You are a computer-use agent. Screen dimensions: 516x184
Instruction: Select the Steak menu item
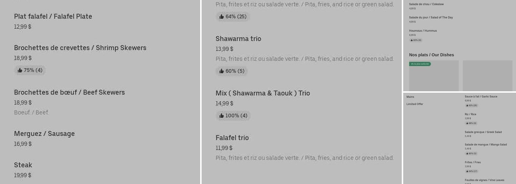tap(23, 165)
